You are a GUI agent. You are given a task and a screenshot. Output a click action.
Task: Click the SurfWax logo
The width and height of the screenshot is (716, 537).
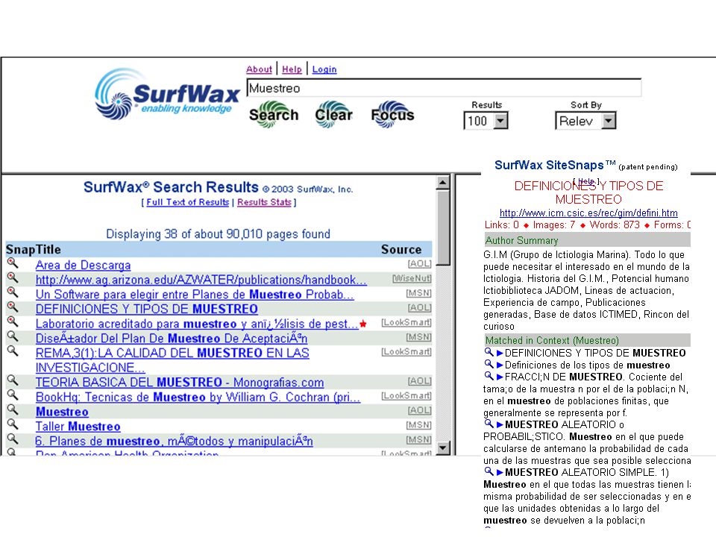click(166, 95)
